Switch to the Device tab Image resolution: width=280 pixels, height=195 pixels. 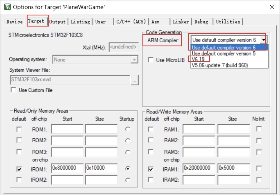14,22
